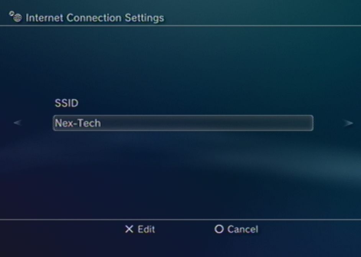Click the SSID label
The image size is (361, 257).
(67, 103)
